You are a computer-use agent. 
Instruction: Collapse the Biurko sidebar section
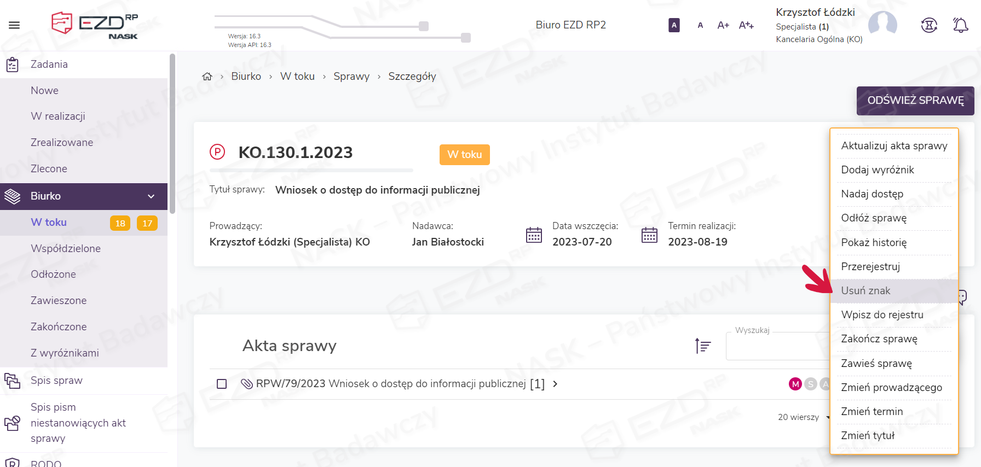(151, 196)
